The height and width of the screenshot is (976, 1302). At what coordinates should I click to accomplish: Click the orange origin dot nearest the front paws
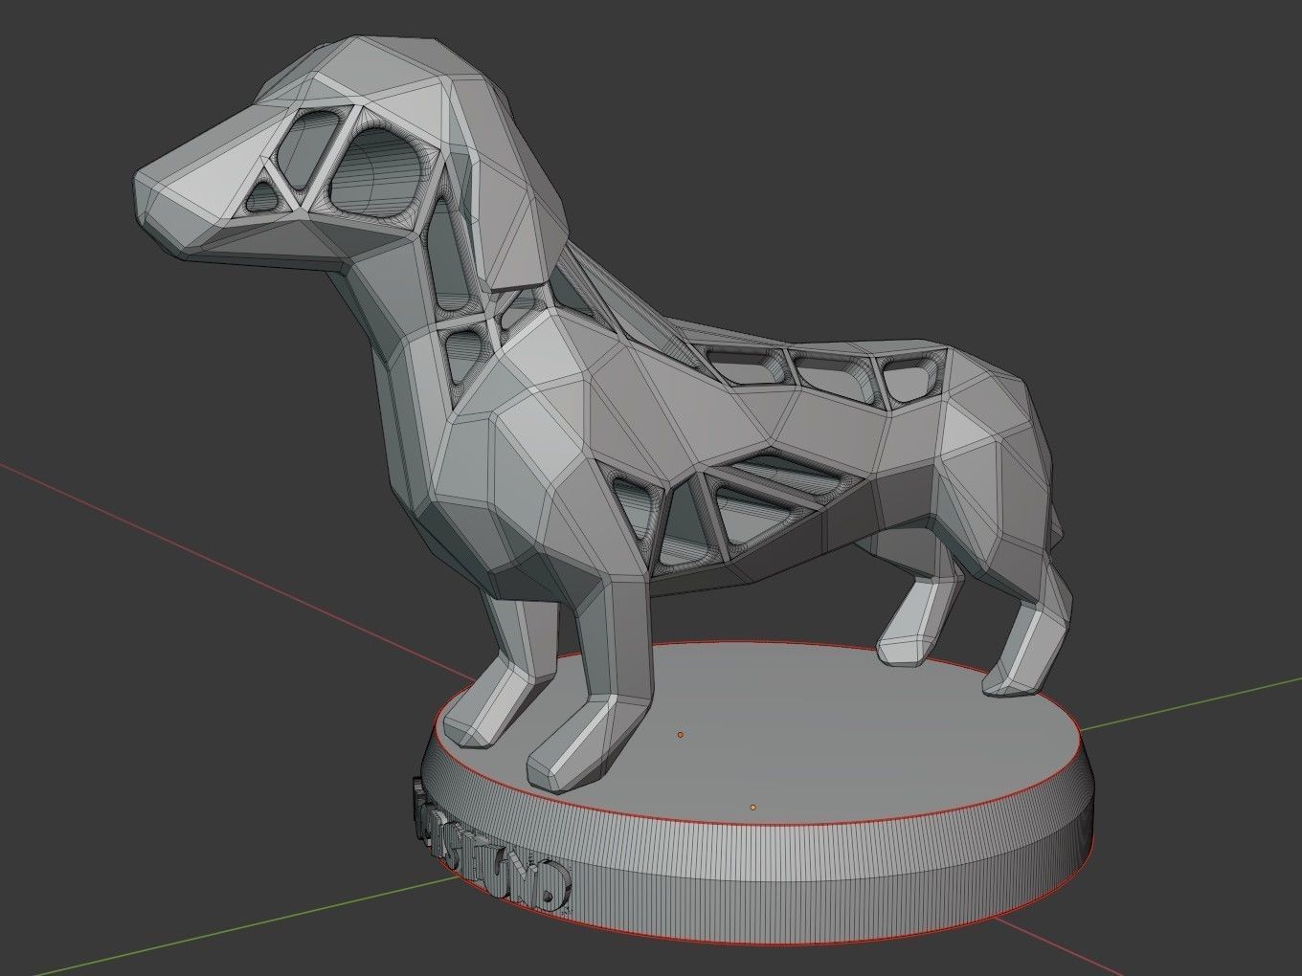click(x=681, y=735)
